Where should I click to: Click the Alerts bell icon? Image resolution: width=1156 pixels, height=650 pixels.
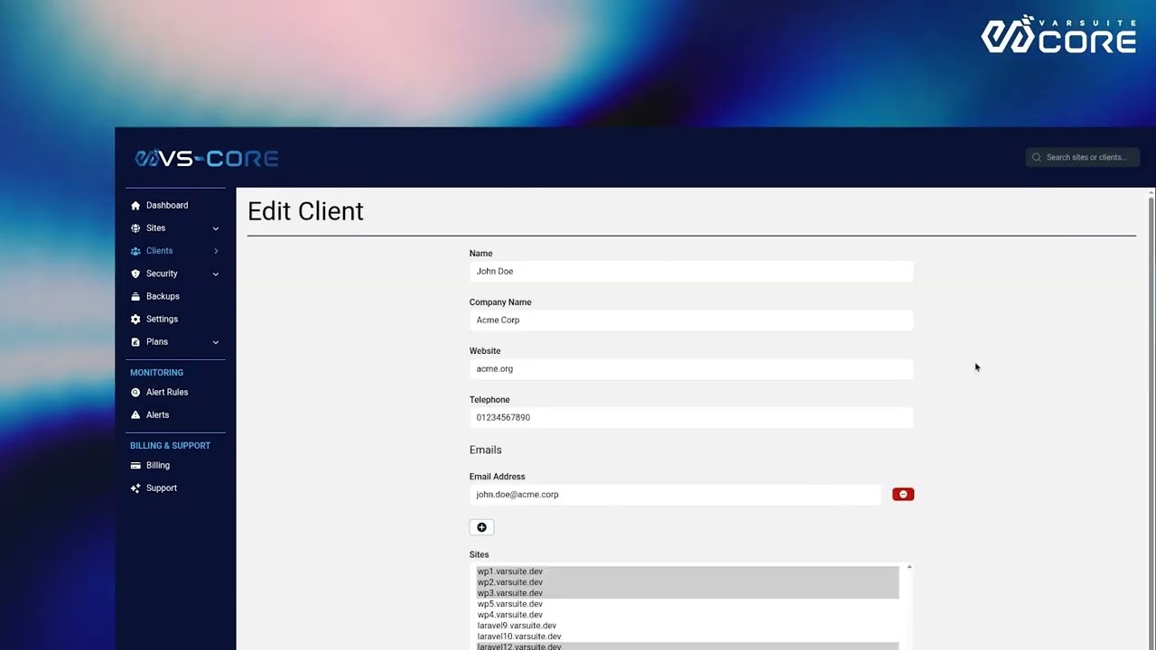(135, 414)
